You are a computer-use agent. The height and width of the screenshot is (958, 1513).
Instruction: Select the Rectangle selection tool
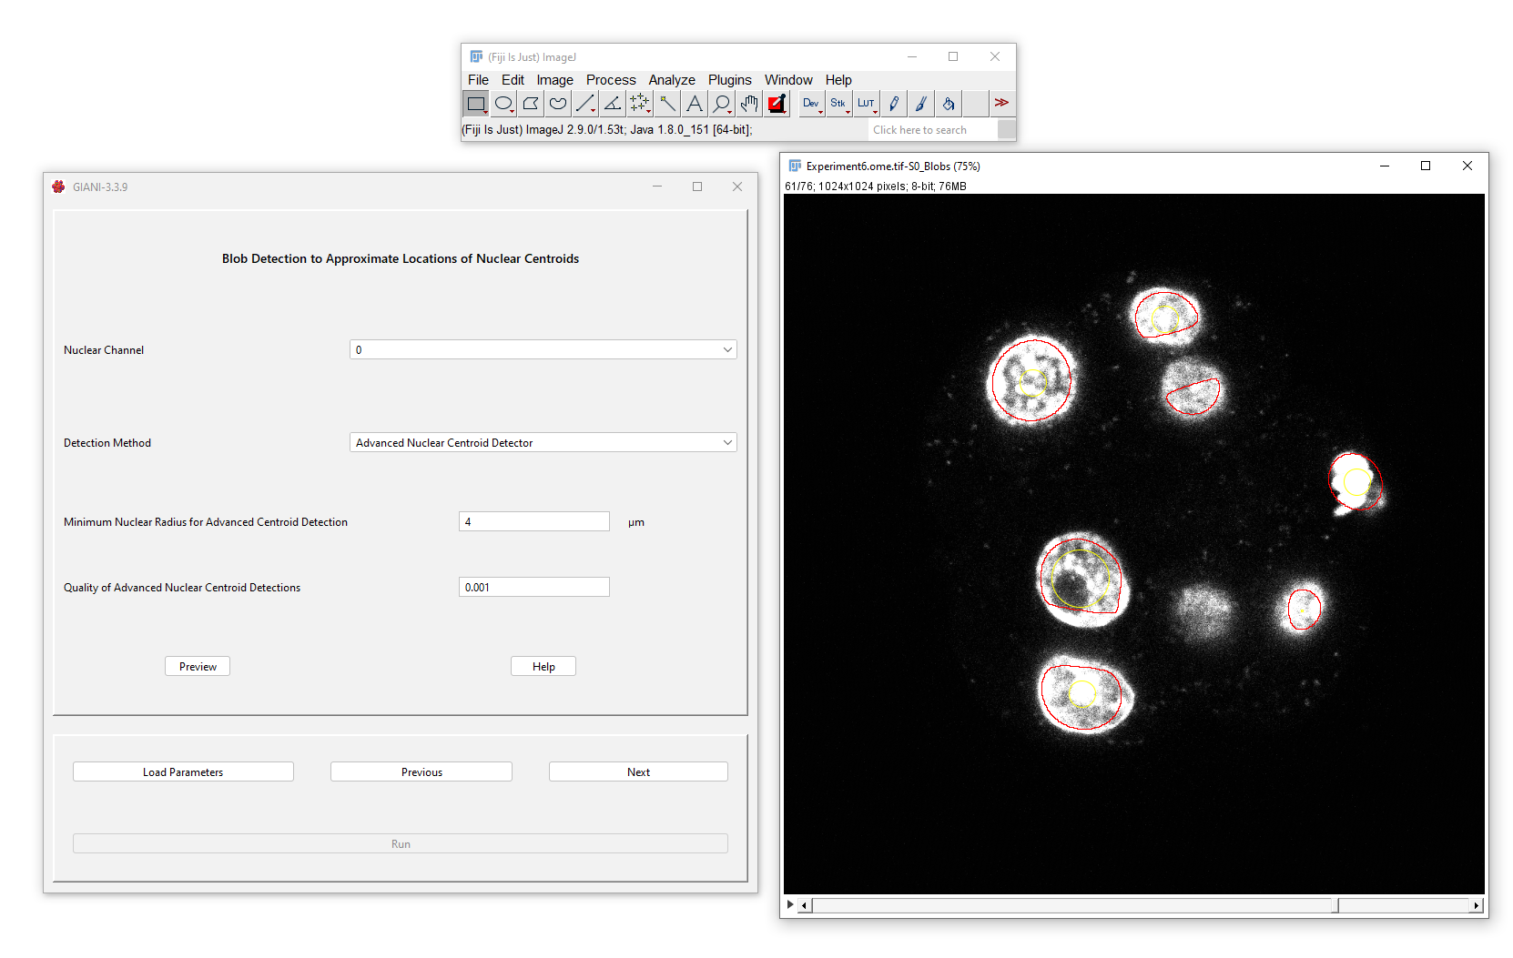476,104
